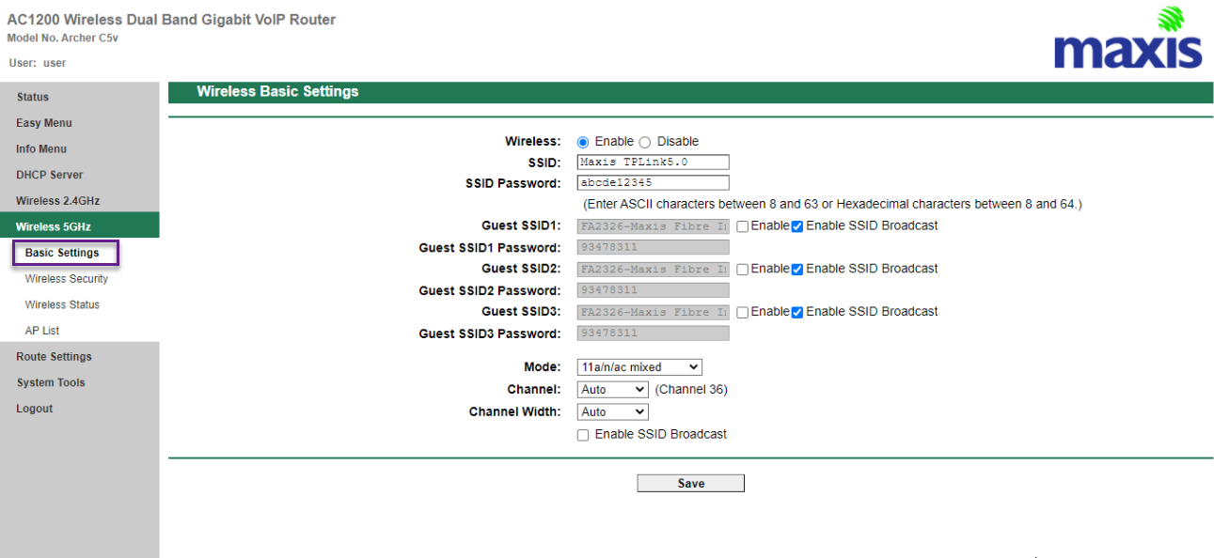Open the DHCP Server page
Image resolution: width=1214 pixels, height=558 pixels.
point(49,175)
